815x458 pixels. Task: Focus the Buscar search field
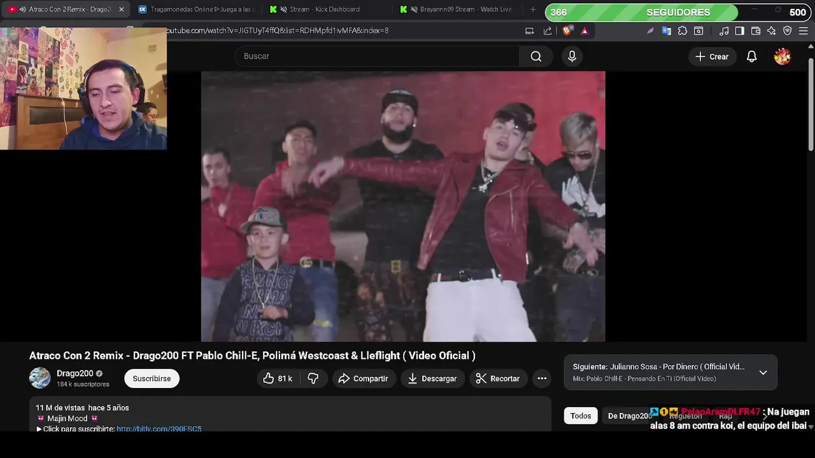click(x=377, y=57)
